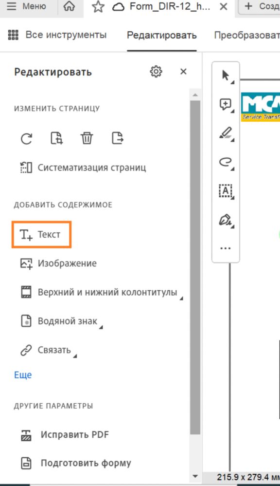Viewport: 280px width, 486px height.
Task: Open the Меню hamburger menu
Action: 26,6
